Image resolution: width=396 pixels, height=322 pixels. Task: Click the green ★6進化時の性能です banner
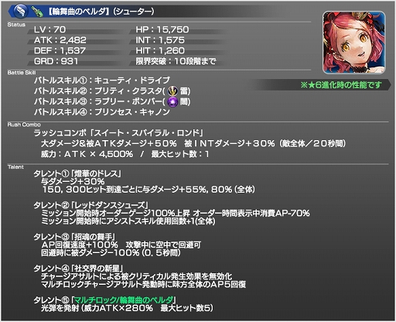click(341, 84)
